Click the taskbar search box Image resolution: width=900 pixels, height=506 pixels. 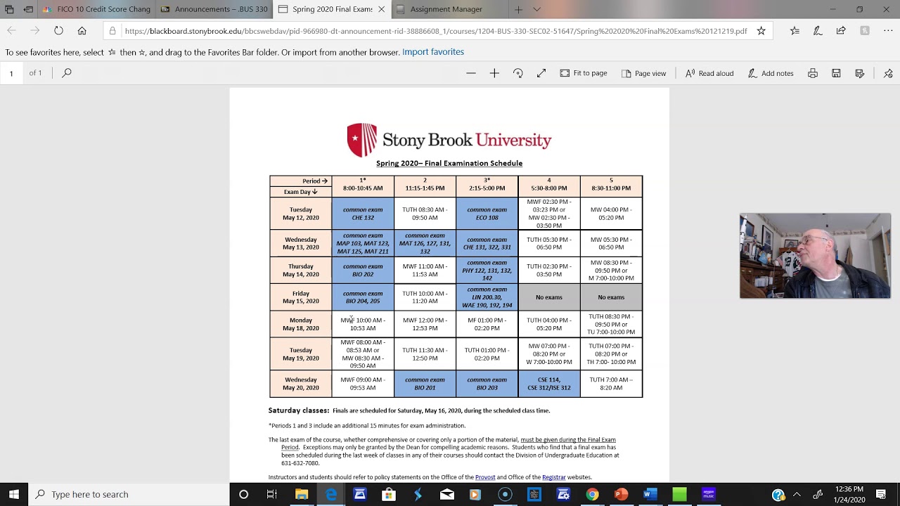click(129, 494)
